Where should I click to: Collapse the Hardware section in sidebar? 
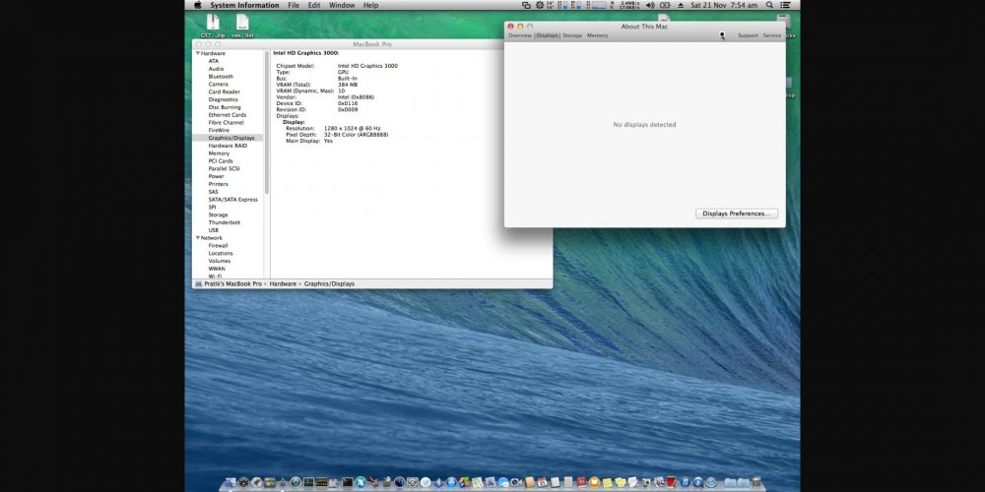(x=198, y=53)
